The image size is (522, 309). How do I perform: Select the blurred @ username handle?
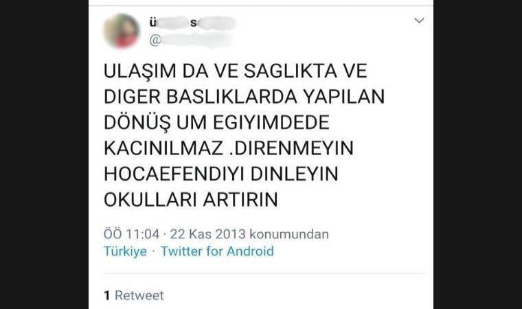(190, 41)
